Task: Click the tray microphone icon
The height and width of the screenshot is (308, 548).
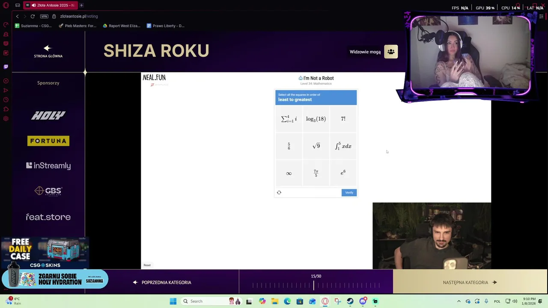Action: tap(486, 301)
